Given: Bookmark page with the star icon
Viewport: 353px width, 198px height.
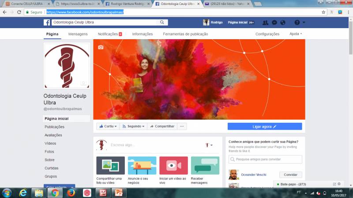Looking at the screenshot, I should tap(323, 12).
